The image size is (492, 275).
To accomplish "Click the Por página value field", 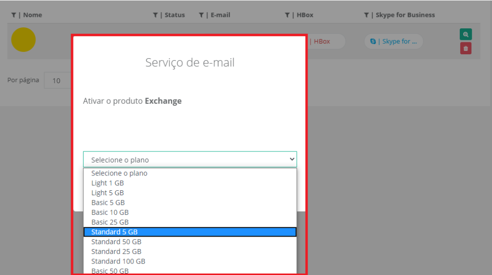I will [58, 81].
